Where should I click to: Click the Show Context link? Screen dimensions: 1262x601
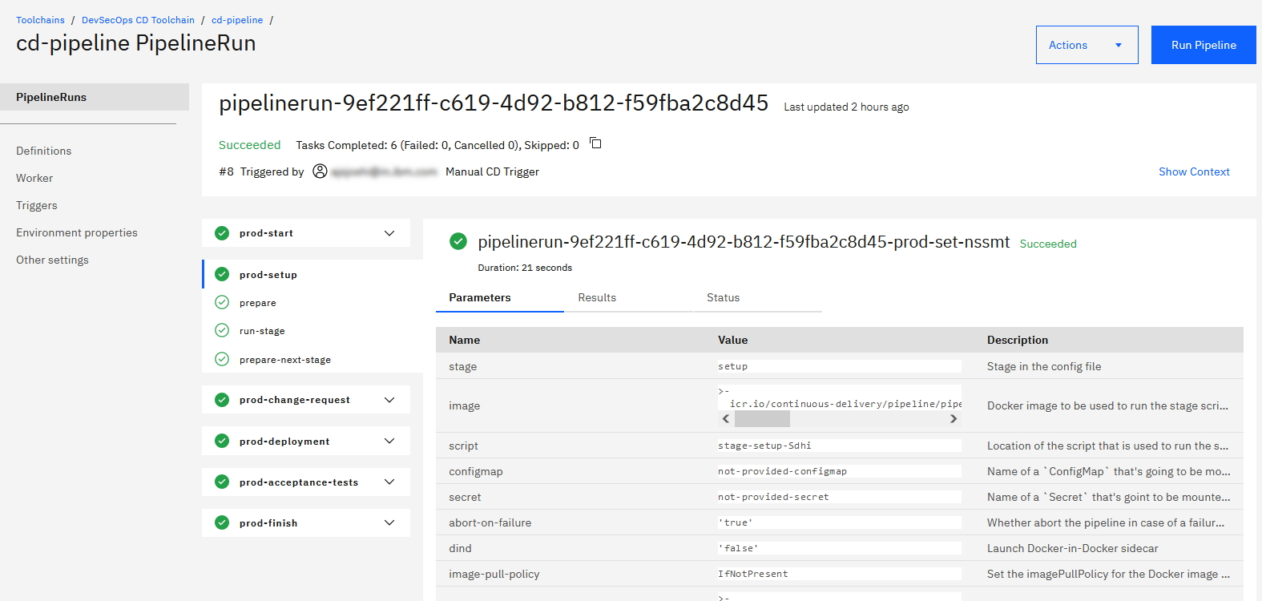pyautogui.click(x=1194, y=172)
